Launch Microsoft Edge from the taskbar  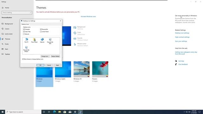click(x=54, y=112)
